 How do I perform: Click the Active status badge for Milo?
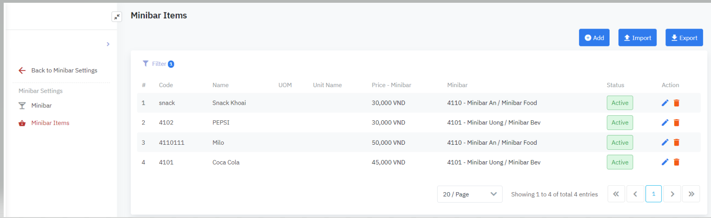click(620, 142)
